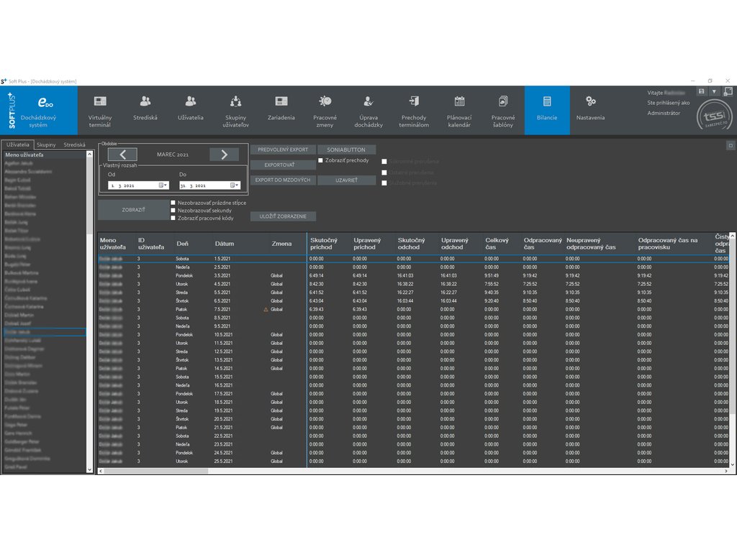The height and width of the screenshot is (552, 737).
Task: Check Zobraziť pracovné kódy option
Action: (x=173, y=218)
